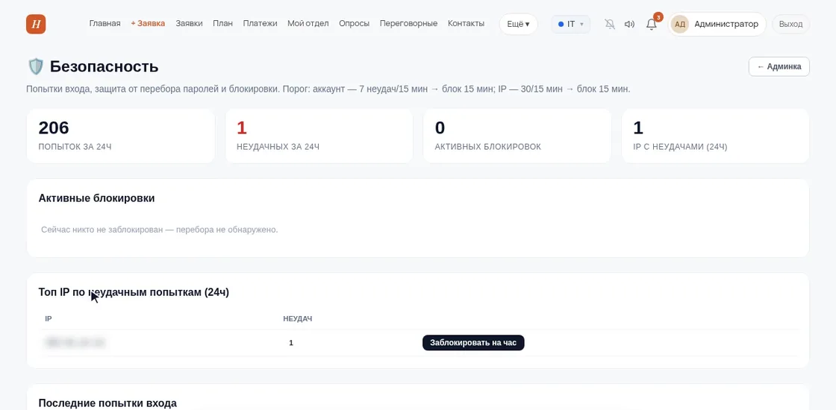The image size is (836, 410).
Task: Open notifications bell with badge
Action: [x=652, y=23]
